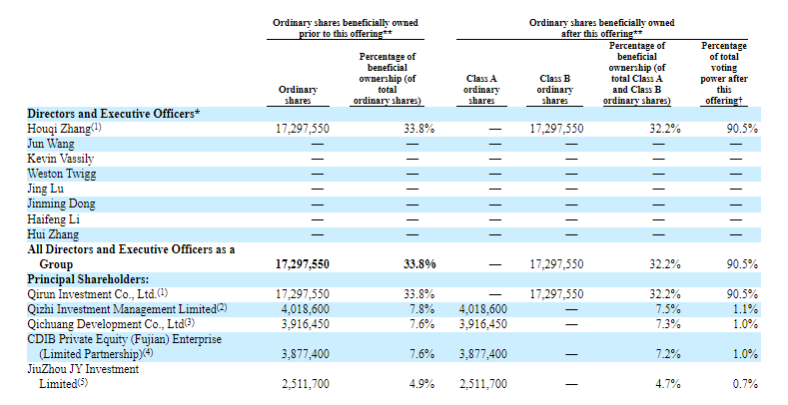
Task: Click Houqi Zhang's 90.5% voting power
Action: pyautogui.click(x=742, y=129)
